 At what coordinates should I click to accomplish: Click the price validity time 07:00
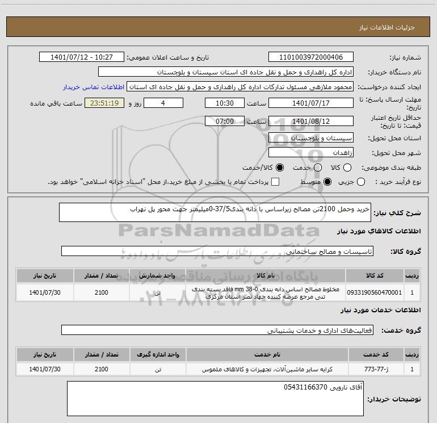(225, 121)
